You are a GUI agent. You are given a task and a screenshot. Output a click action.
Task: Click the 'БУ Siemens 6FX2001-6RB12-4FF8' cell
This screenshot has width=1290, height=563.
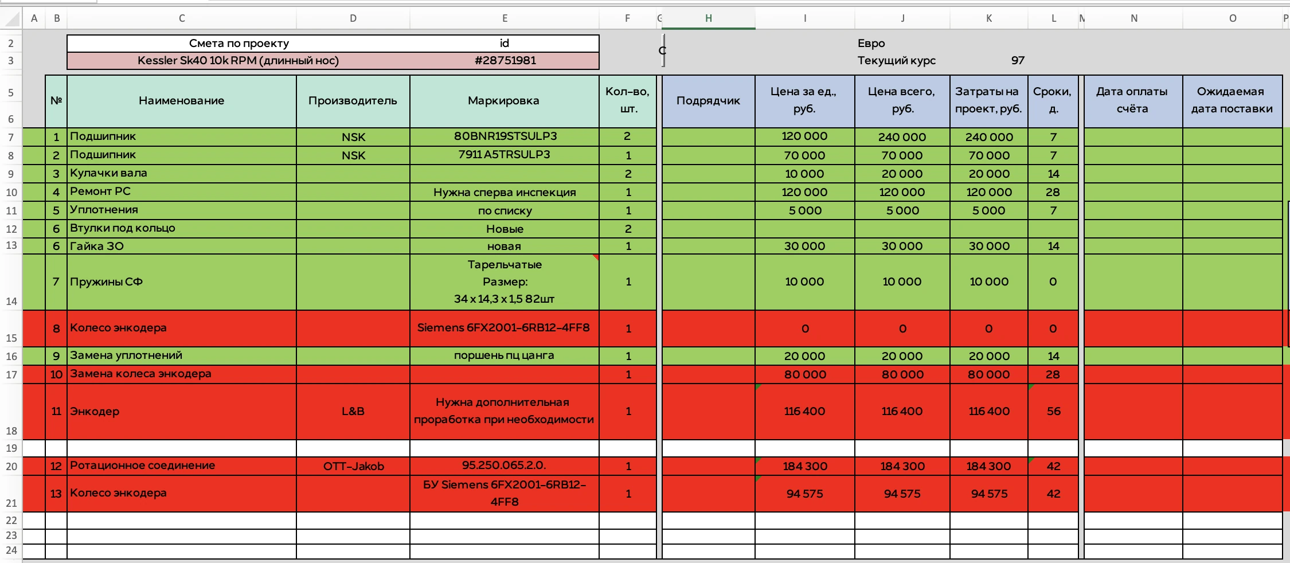pyautogui.click(x=505, y=494)
